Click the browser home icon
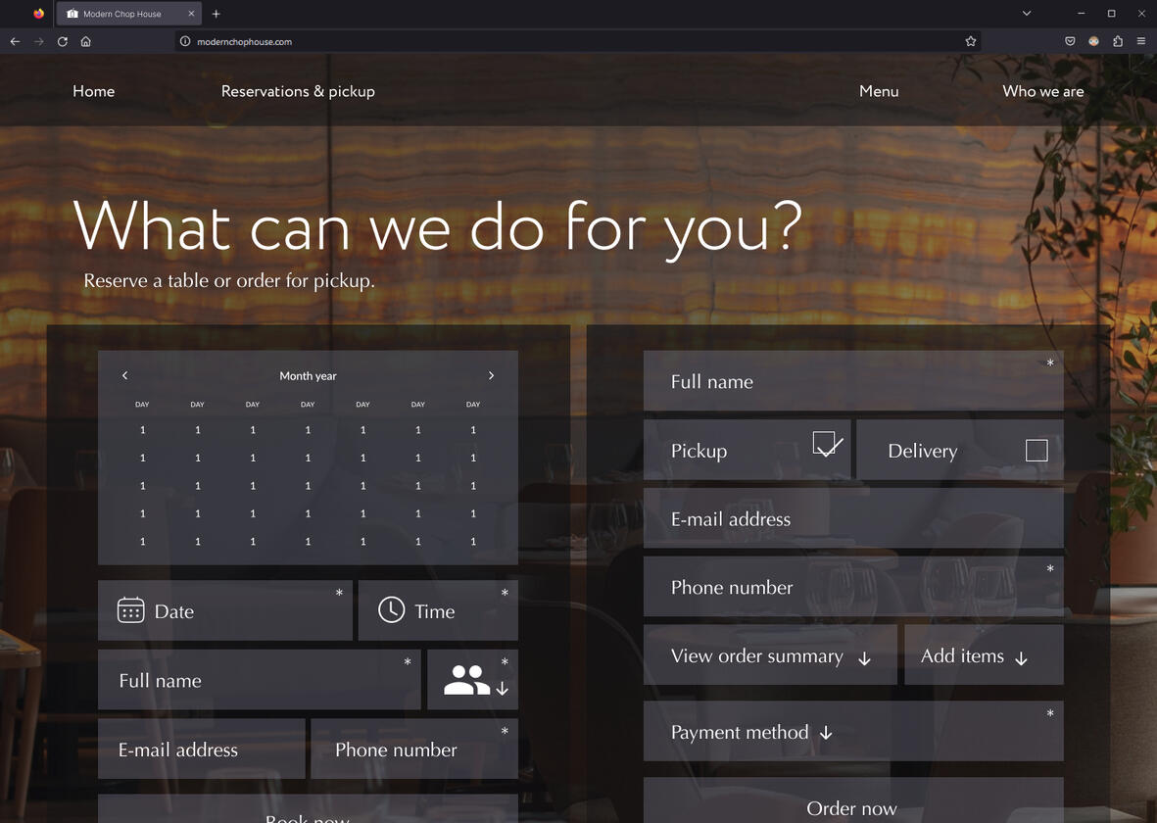The width and height of the screenshot is (1157, 823). [x=86, y=41]
